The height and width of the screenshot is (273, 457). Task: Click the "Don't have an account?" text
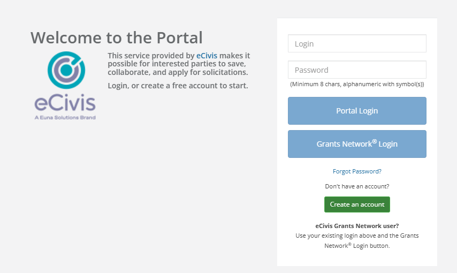click(357, 186)
